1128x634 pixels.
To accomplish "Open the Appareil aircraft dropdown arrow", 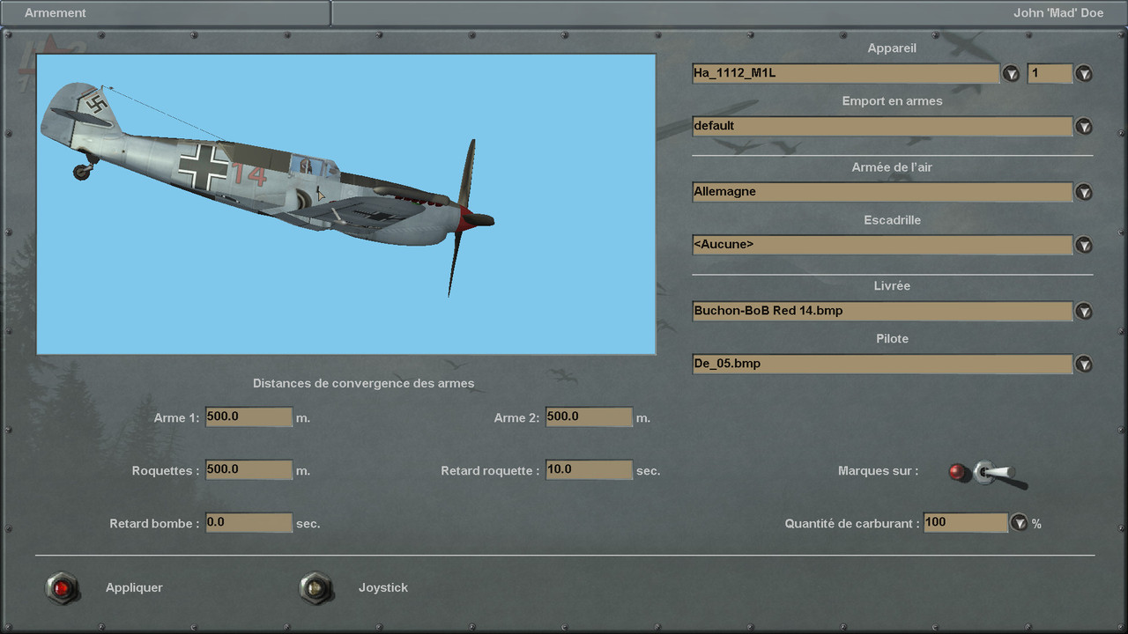I will point(1011,74).
